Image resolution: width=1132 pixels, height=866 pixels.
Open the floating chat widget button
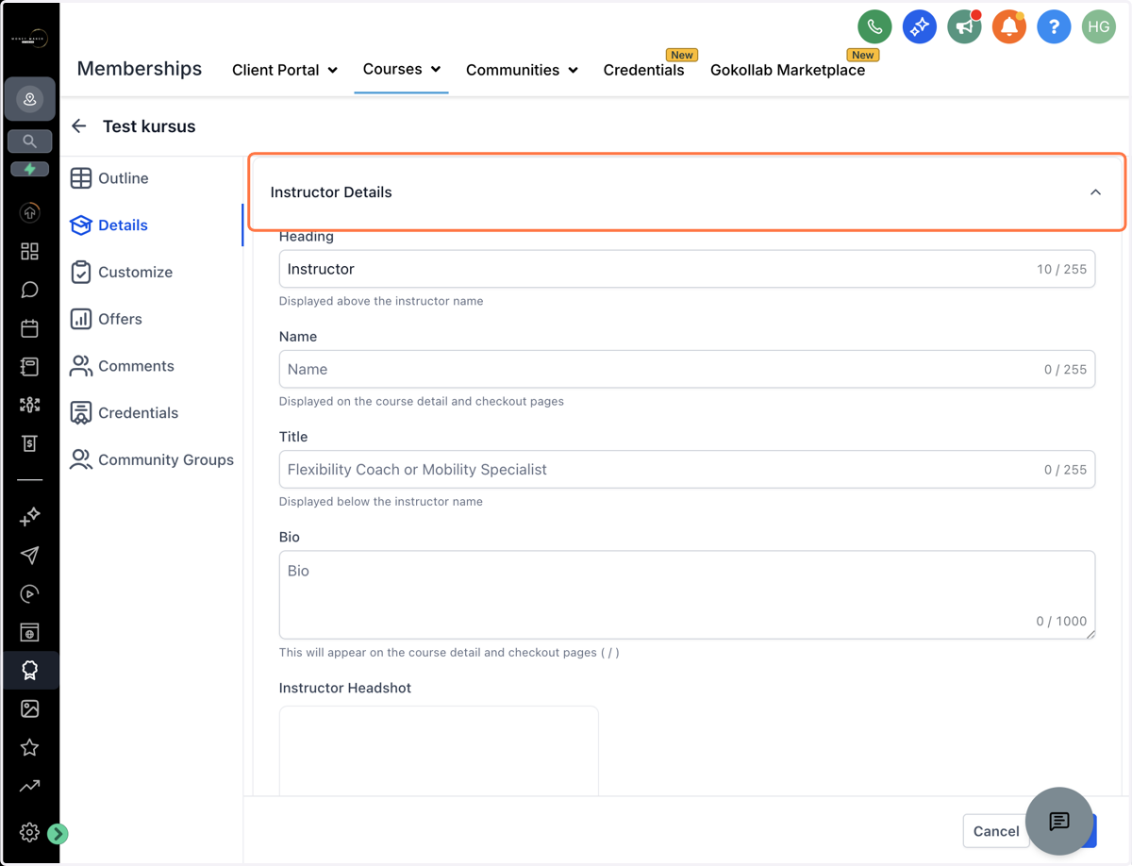point(1058,821)
